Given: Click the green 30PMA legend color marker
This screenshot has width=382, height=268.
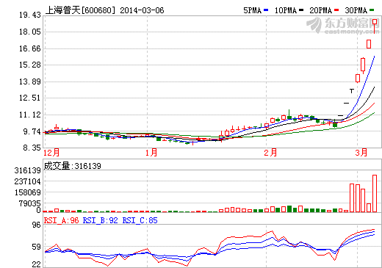Looking at the screenshot, I should point(372,10).
